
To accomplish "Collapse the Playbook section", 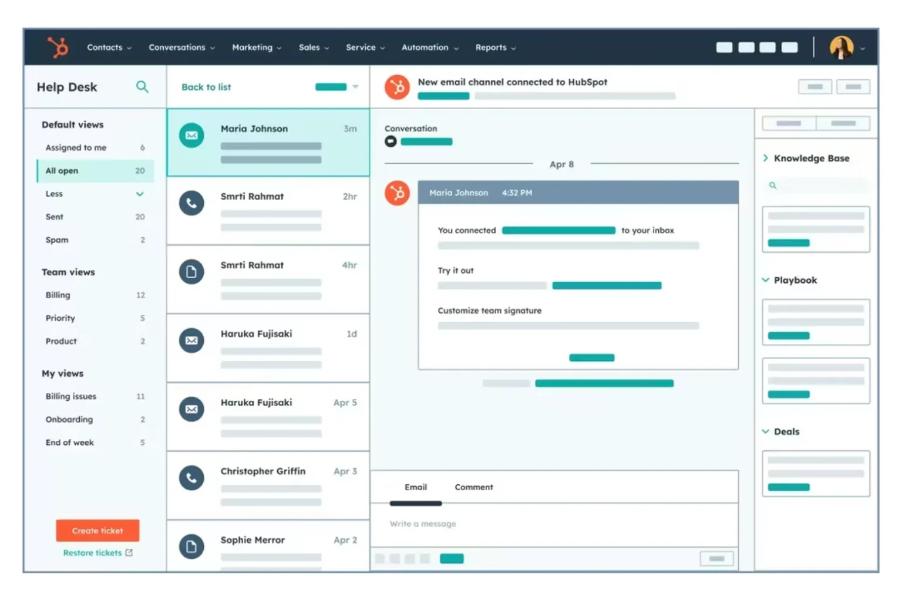I will (x=766, y=280).
